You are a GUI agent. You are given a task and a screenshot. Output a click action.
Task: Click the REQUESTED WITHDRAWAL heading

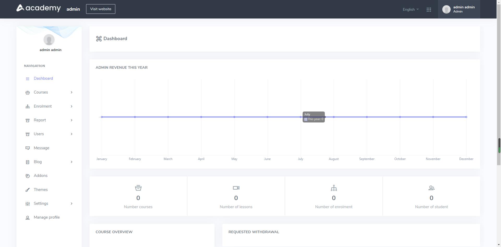(254, 232)
